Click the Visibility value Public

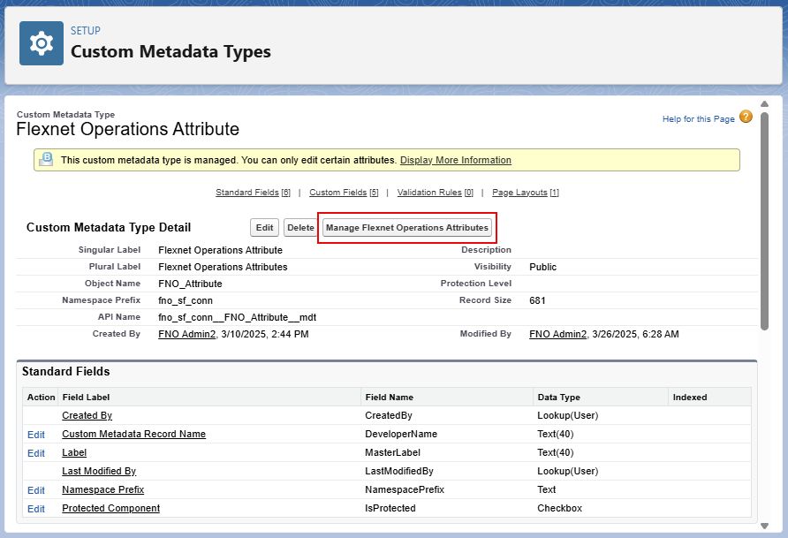pos(542,267)
